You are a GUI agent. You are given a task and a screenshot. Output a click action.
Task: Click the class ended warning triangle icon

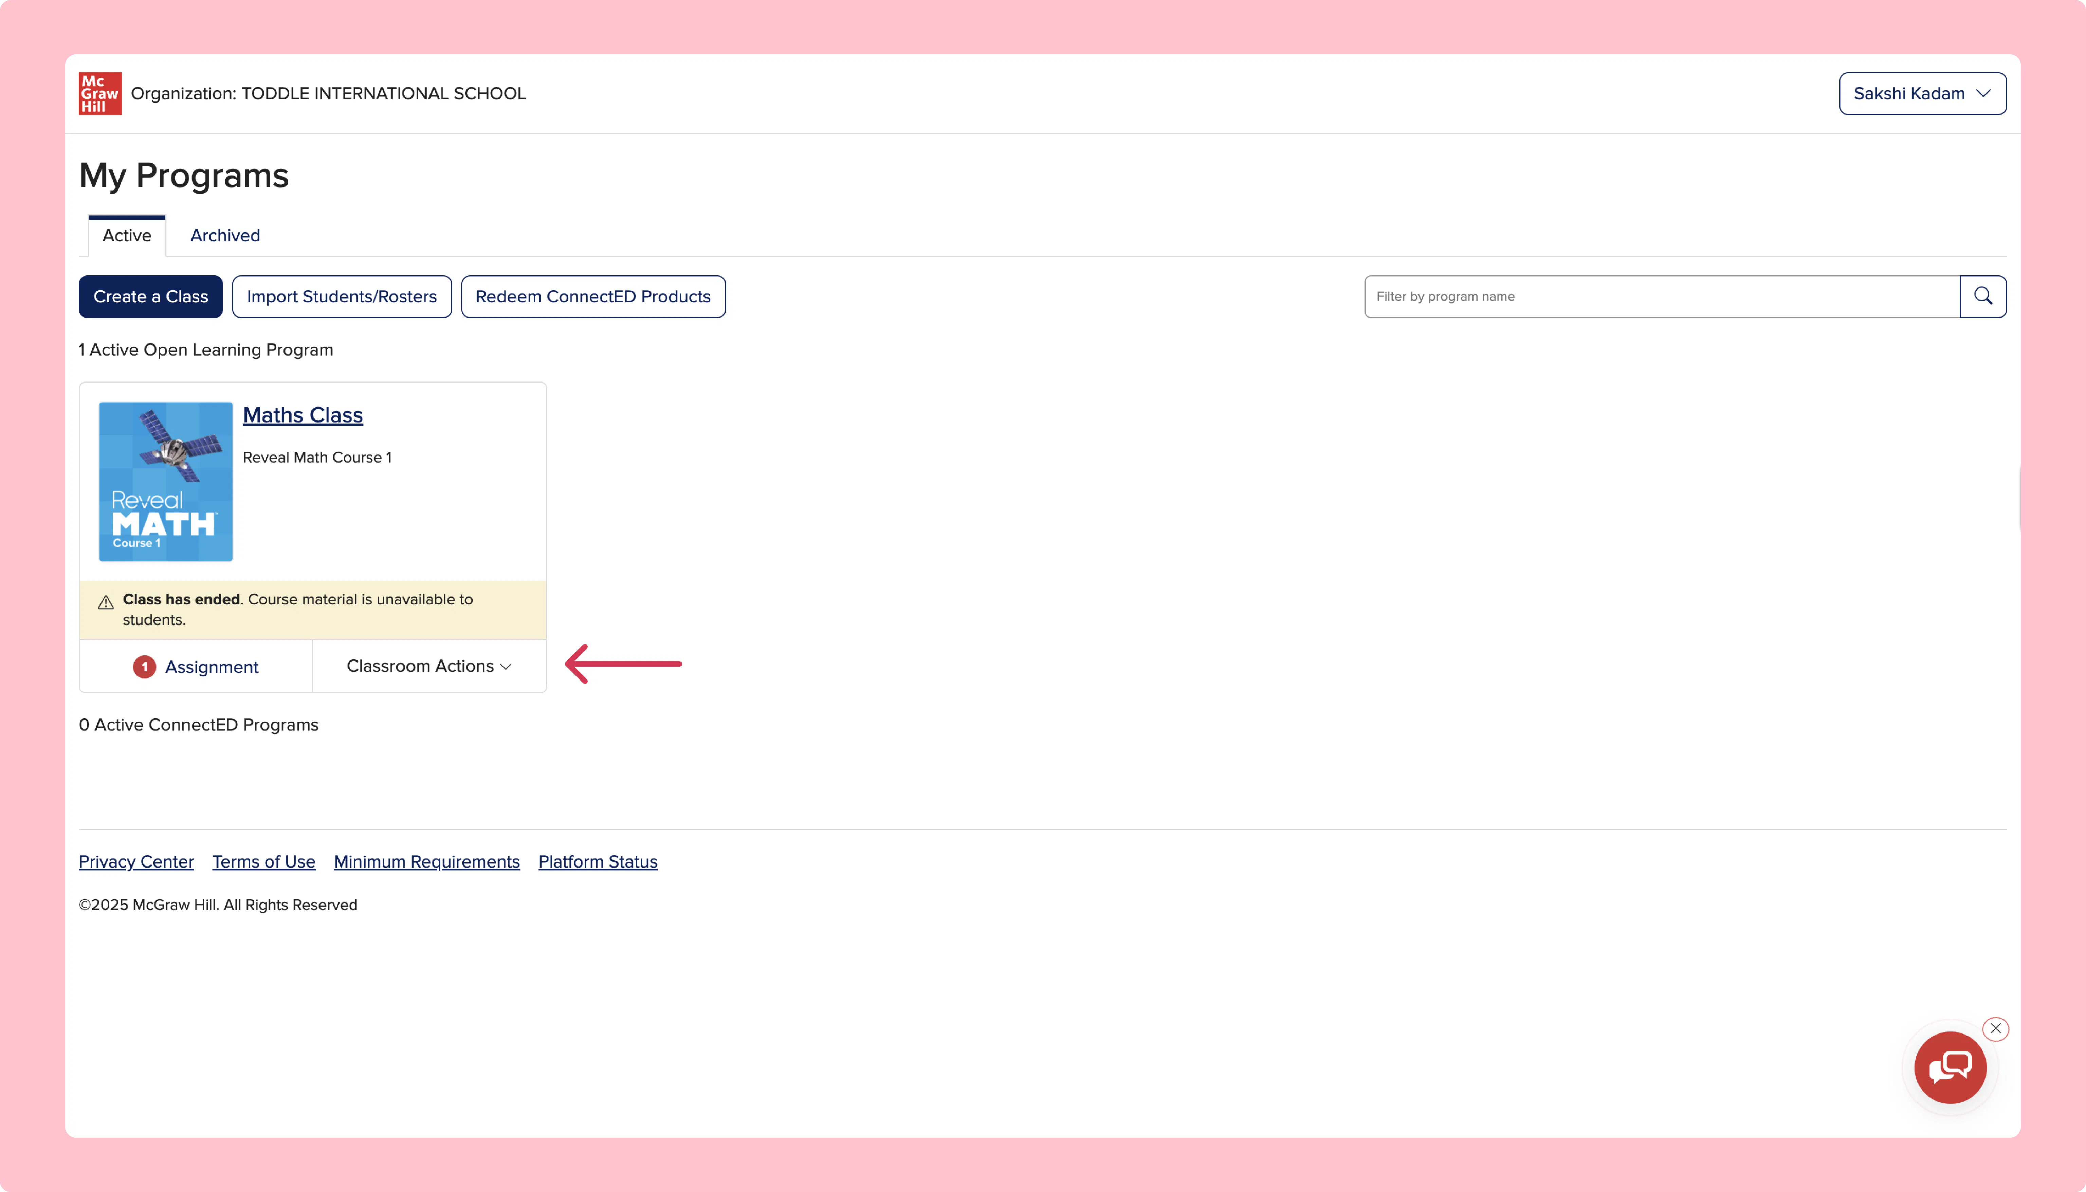(x=106, y=602)
